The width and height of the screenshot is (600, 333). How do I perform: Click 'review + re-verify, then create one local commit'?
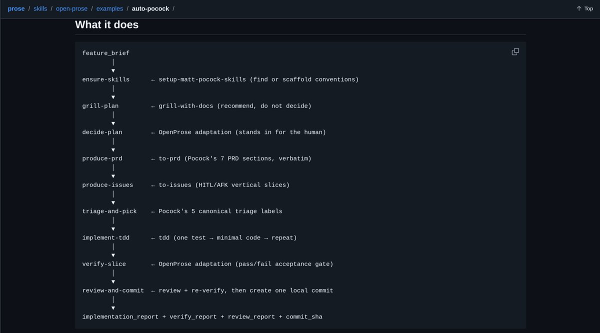coord(246,290)
